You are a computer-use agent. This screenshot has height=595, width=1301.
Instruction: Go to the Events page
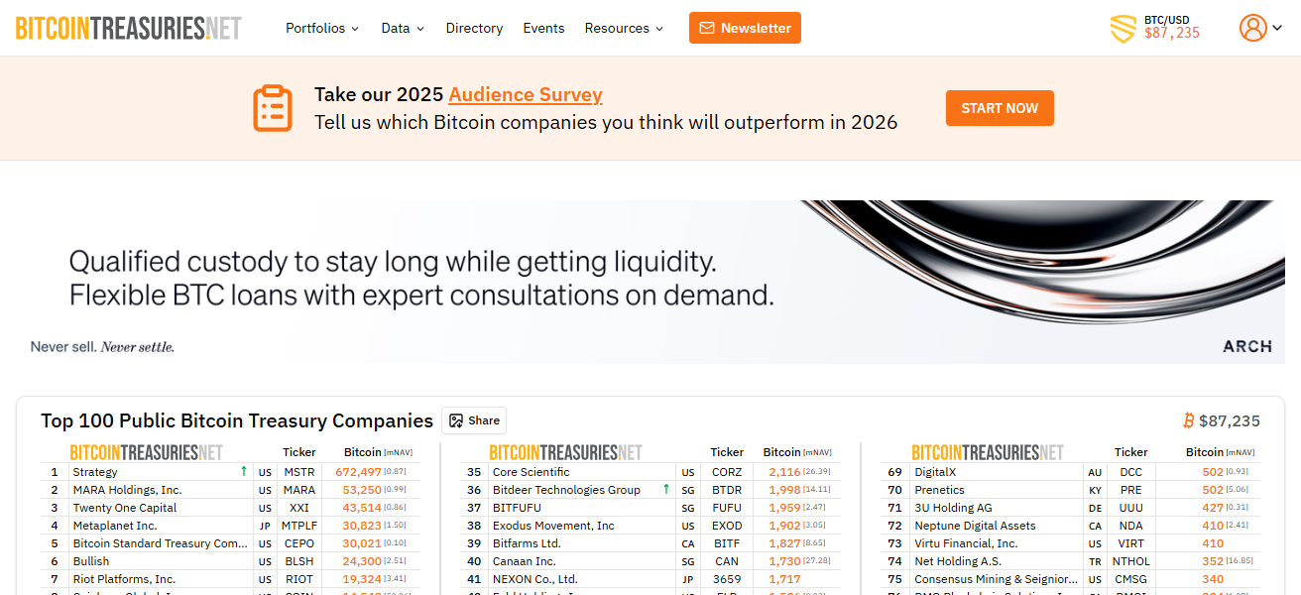tap(543, 28)
